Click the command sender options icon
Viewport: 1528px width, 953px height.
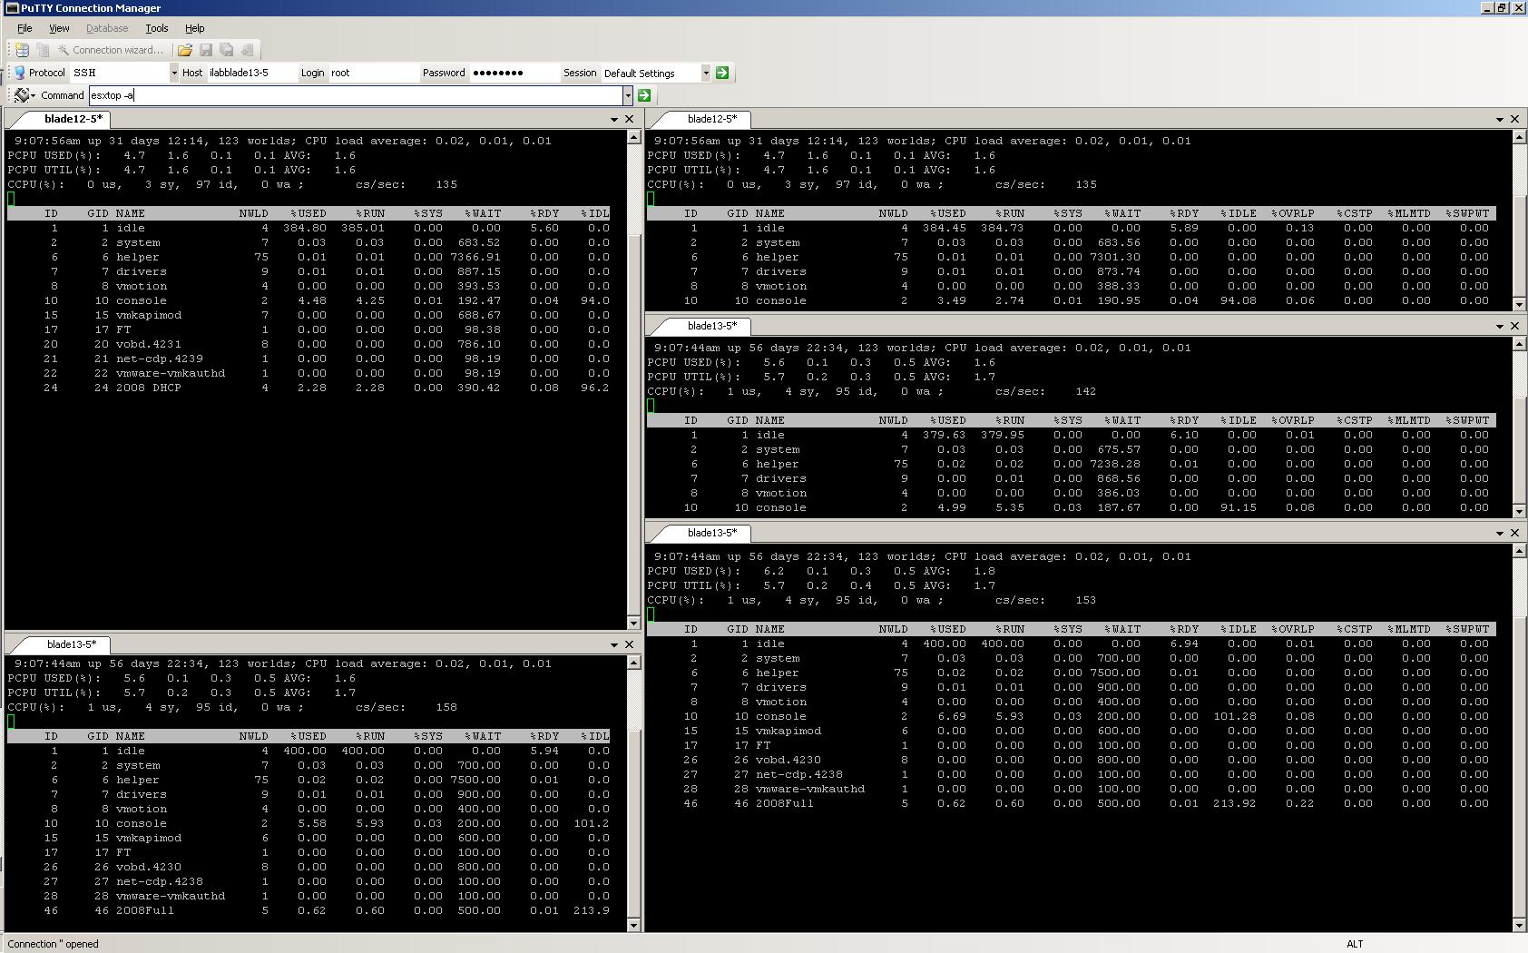[22, 95]
